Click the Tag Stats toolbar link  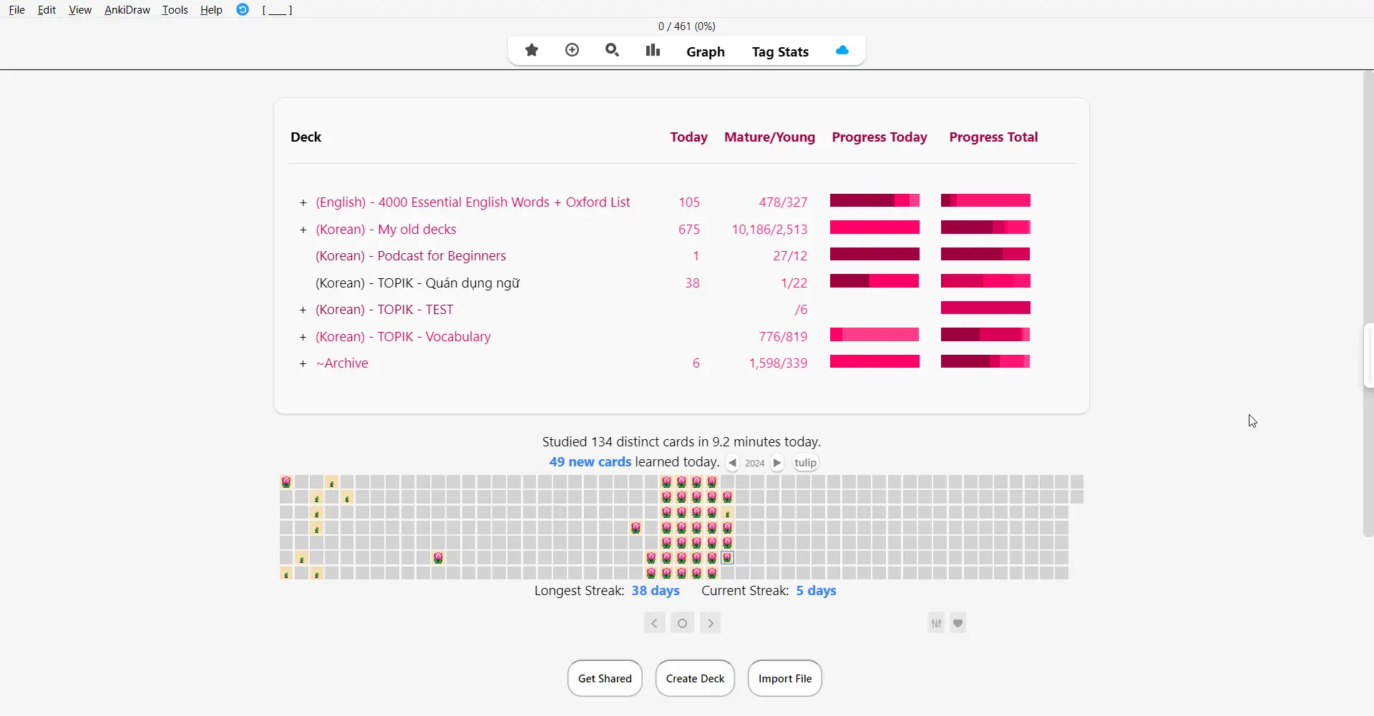coord(780,52)
